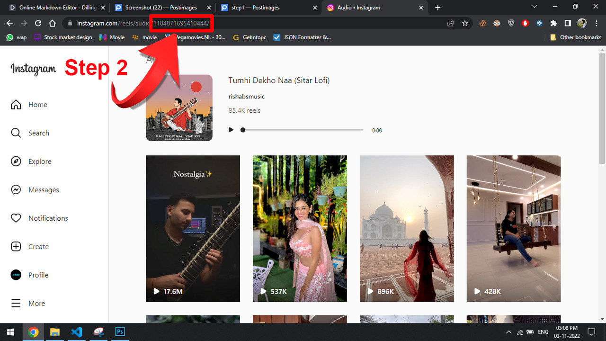The image size is (606, 341).
Task: Open the reel with 537K views
Action: 300,228
